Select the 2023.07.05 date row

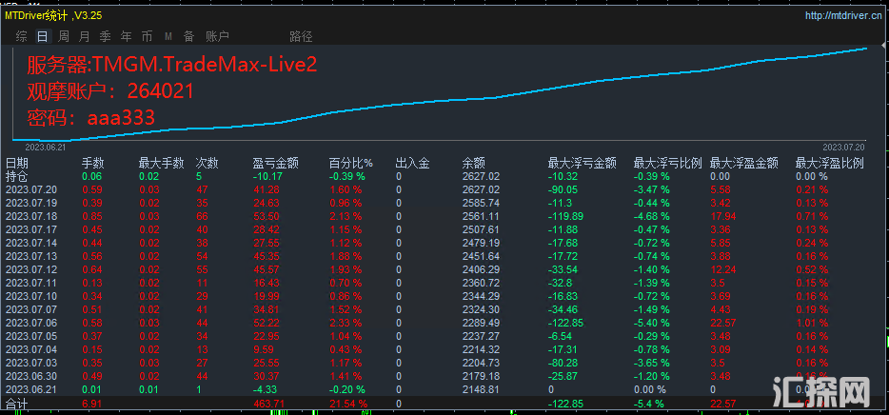coord(444,336)
